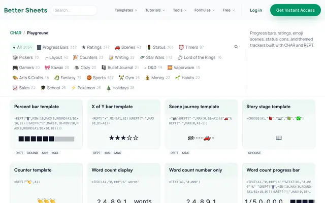Open the Percent bar template card
This screenshot has width=325, height=203.
(46, 124)
